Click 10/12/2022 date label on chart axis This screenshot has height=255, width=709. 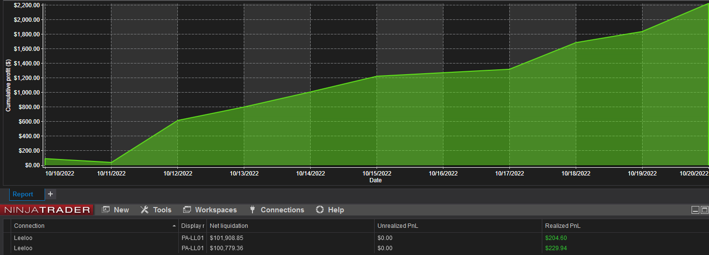click(177, 173)
